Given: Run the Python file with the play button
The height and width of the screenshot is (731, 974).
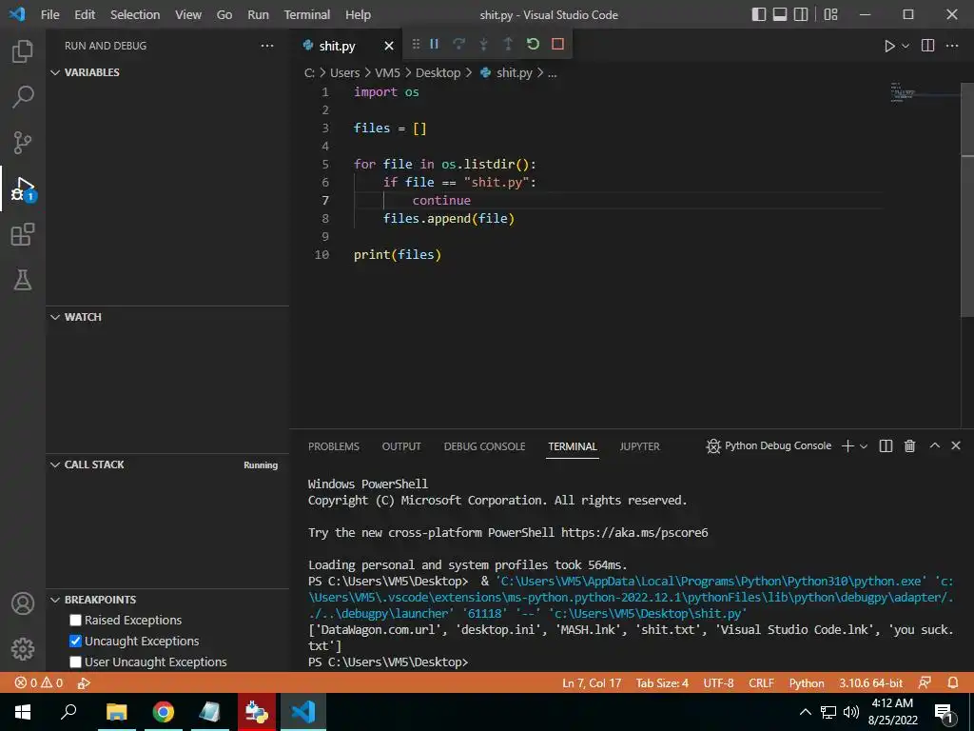Looking at the screenshot, I should coord(889,46).
